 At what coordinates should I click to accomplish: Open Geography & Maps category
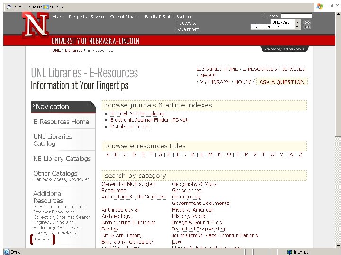[194, 184]
